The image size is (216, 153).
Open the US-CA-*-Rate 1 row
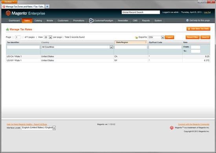pos(108,56)
